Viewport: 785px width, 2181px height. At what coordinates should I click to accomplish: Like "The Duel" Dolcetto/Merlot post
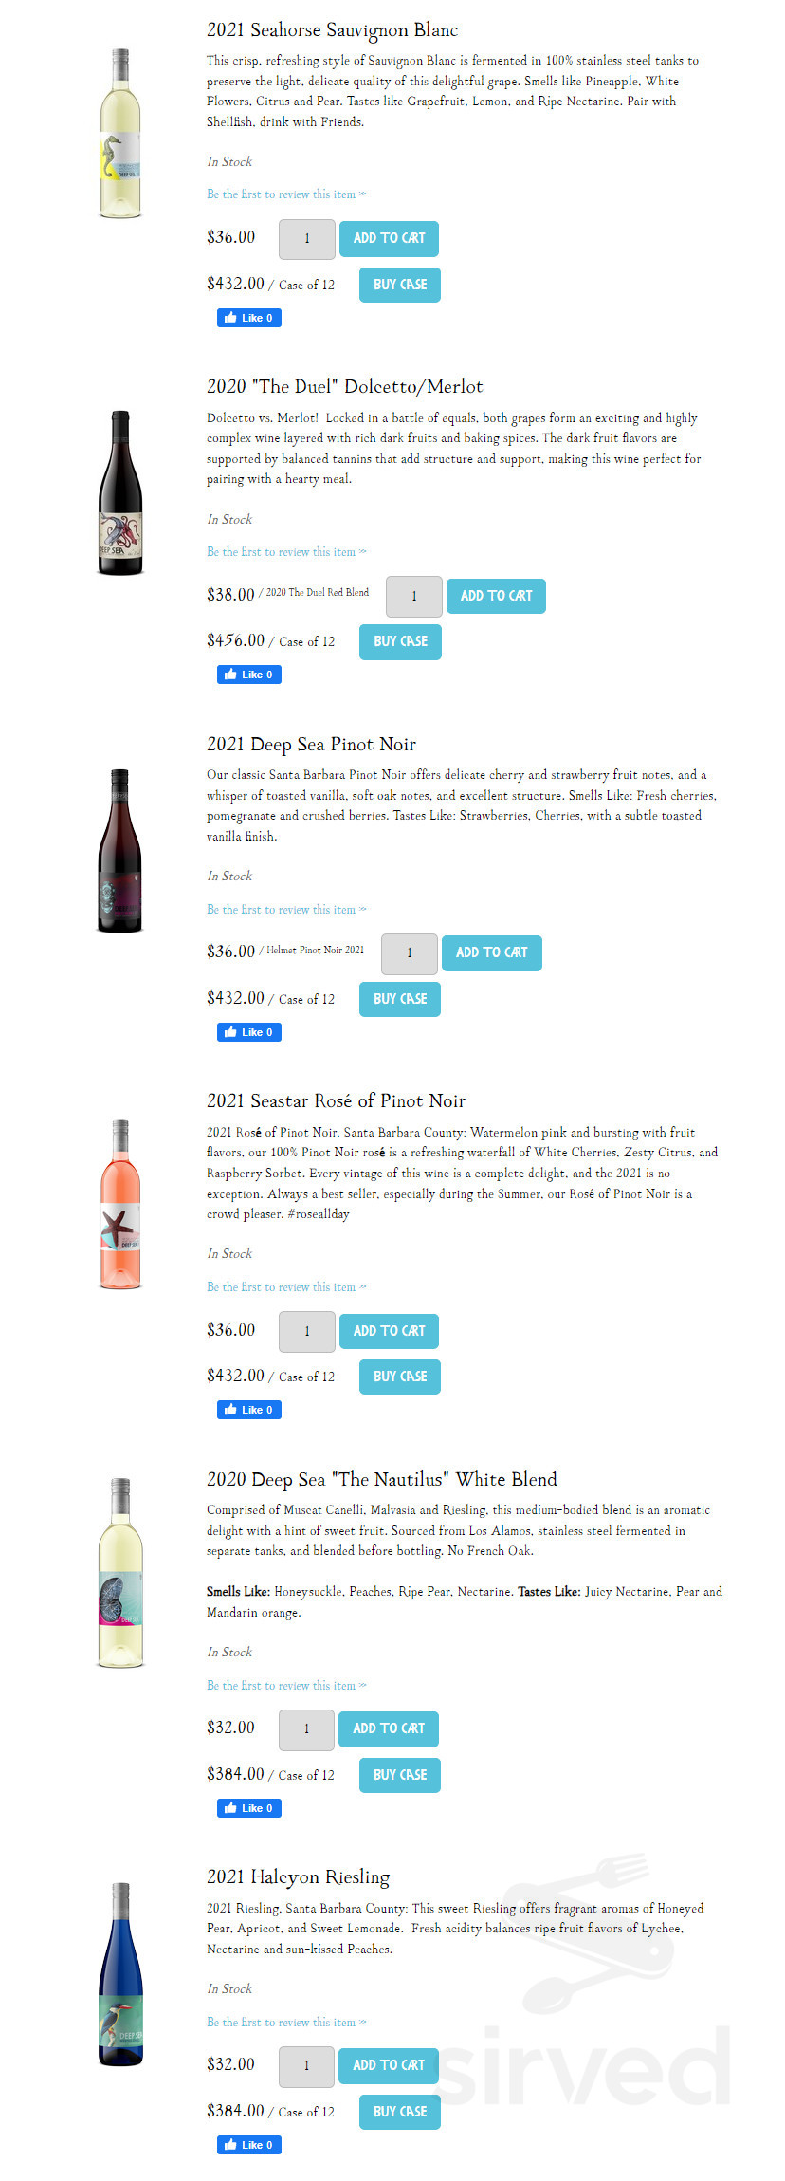(x=248, y=674)
